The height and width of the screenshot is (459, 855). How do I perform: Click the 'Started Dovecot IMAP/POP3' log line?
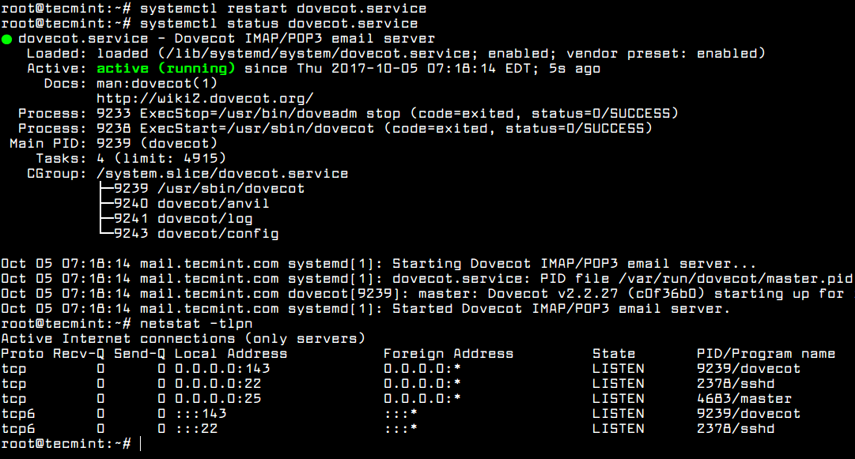click(x=365, y=309)
